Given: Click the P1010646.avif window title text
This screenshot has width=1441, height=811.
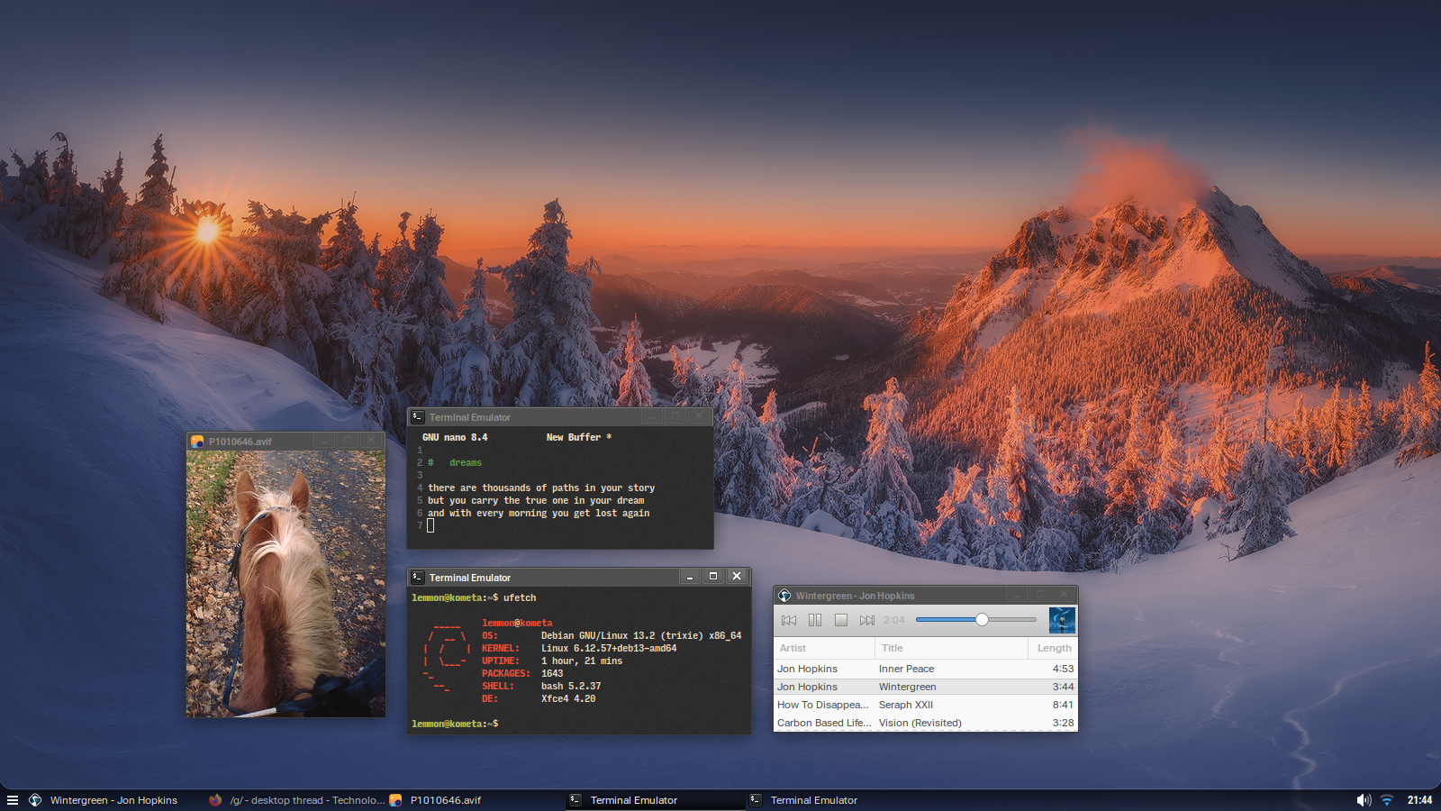Looking at the screenshot, I should tap(240, 442).
